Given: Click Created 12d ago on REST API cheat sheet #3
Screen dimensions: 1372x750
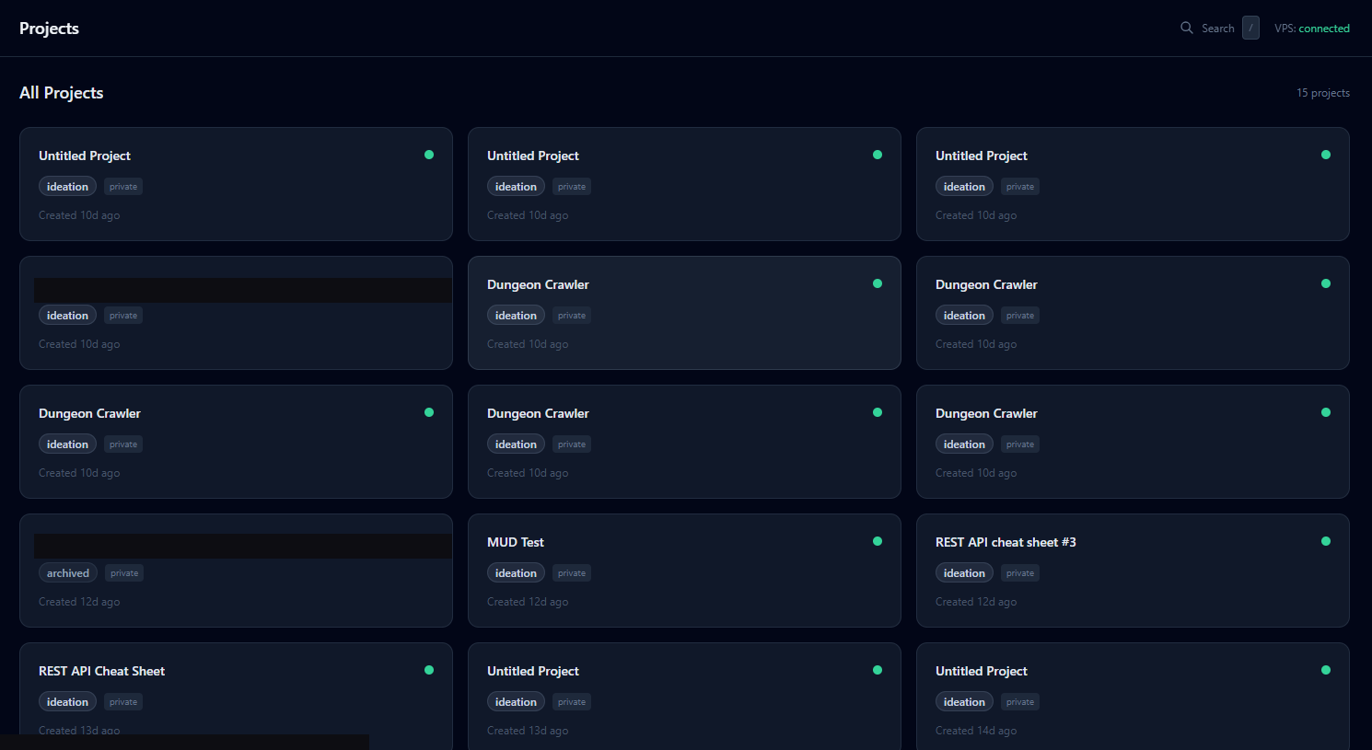Looking at the screenshot, I should pos(976,602).
